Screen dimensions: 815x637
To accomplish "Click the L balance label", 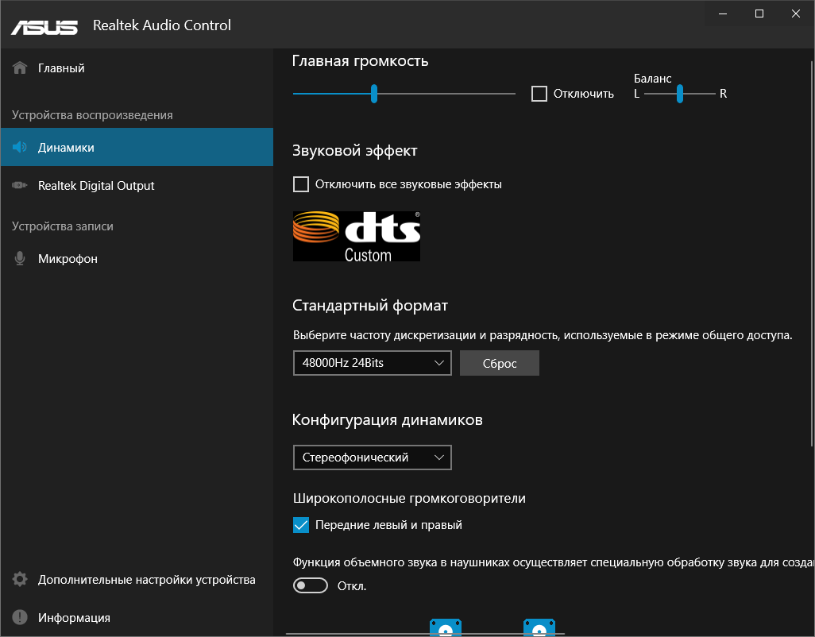I will 637,94.
